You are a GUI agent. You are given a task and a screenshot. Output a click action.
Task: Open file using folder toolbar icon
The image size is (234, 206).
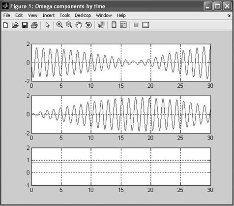pyautogui.click(x=15, y=25)
